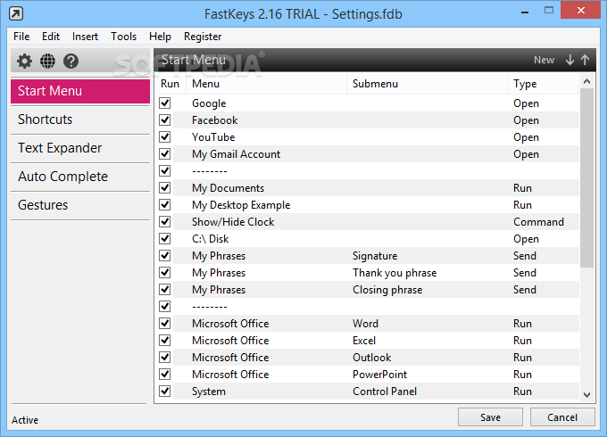This screenshot has height=437, width=607.
Task: Toggle Show/Hide Clock checkbox
Action: click(x=165, y=221)
